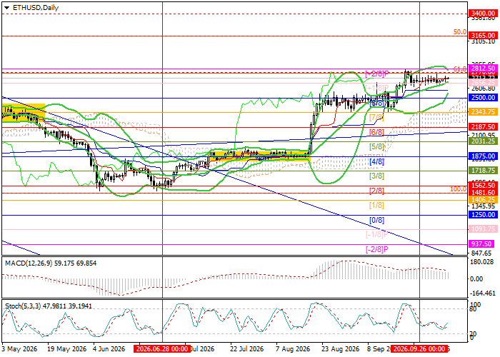Select the magenta 937.50 price label
500x357 pixels.
481,244
